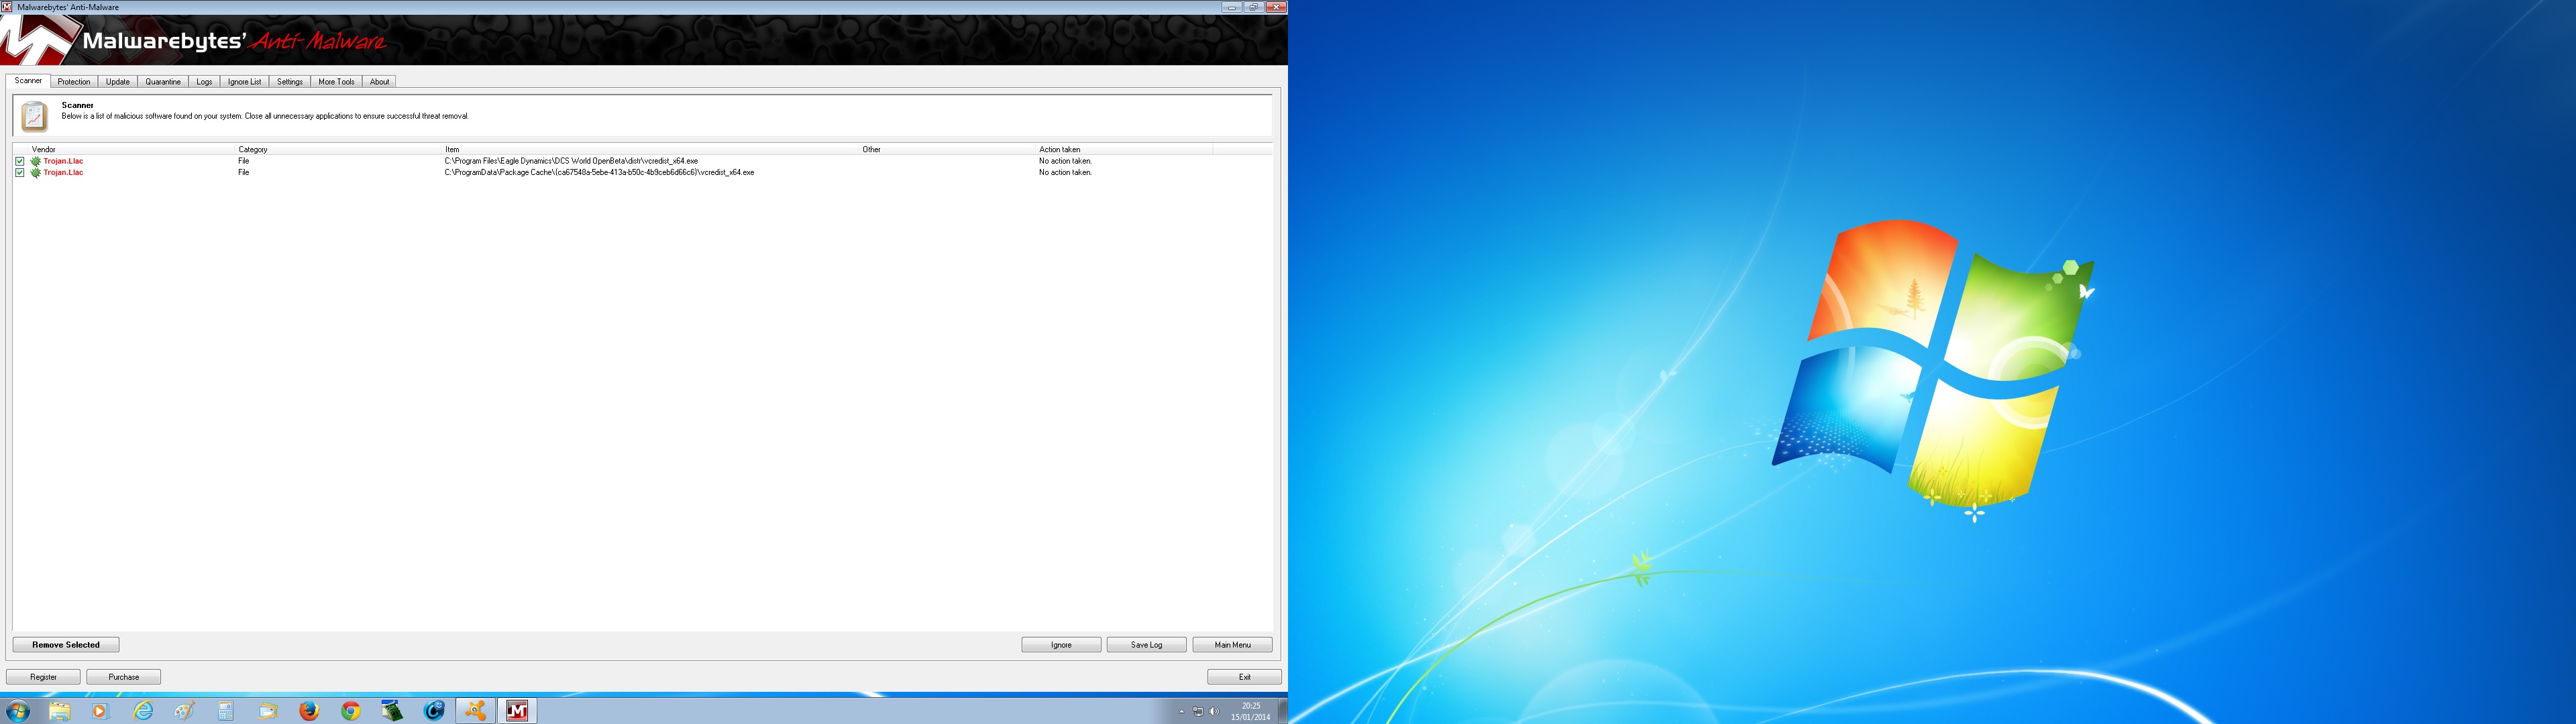Launch Google Chrome from the taskbar

[351, 711]
